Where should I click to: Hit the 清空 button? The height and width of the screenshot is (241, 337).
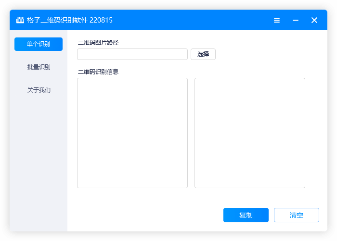coord(297,215)
